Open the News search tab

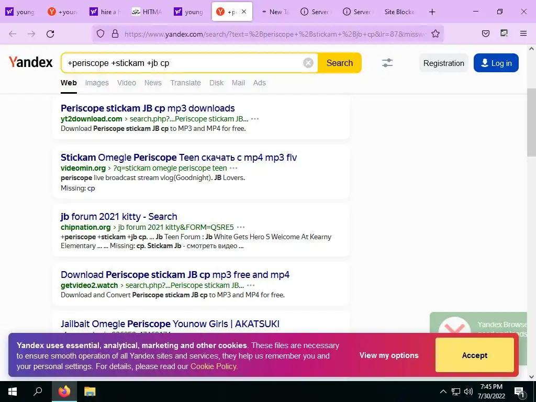[x=153, y=83]
